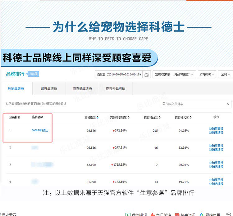
Task: Click the 注：以上数据来源于天猫官方软件 footnote
Action: tap(119, 193)
